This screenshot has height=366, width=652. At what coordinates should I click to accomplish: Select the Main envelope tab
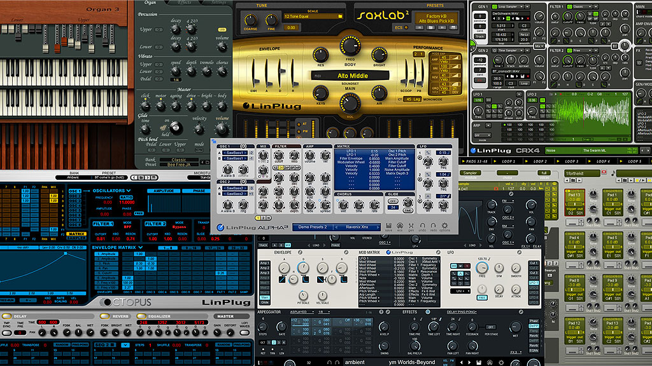[x=264, y=297]
